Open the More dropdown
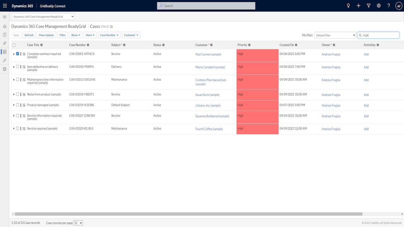404x227 pixels. tap(90, 35)
